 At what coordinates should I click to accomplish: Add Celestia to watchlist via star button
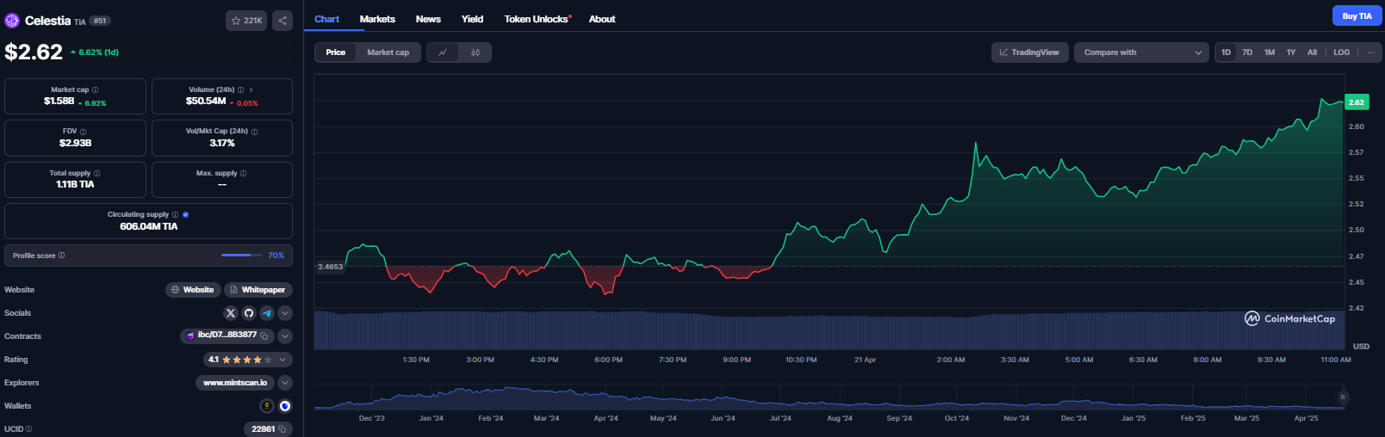pos(246,21)
